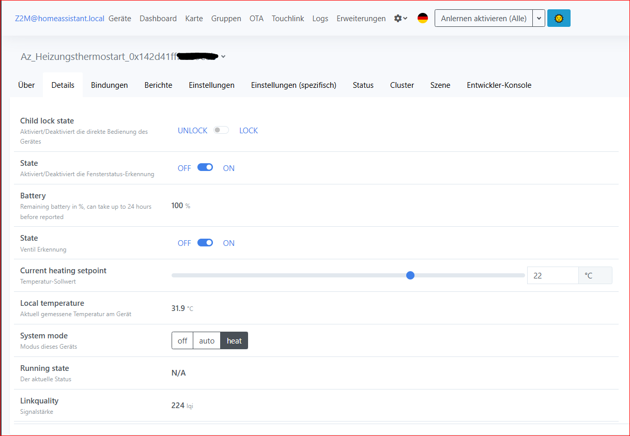
Task: Click the German flag language icon
Action: click(423, 19)
